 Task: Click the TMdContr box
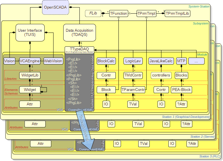[133, 75]
